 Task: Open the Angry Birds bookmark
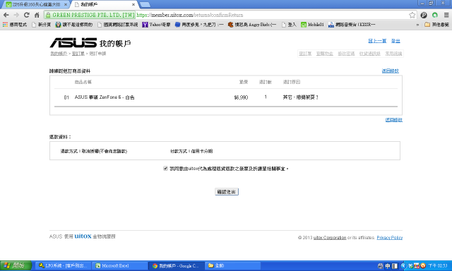coord(252,25)
